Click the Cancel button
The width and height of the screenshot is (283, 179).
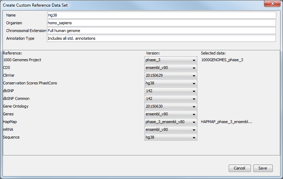click(x=240, y=168)
